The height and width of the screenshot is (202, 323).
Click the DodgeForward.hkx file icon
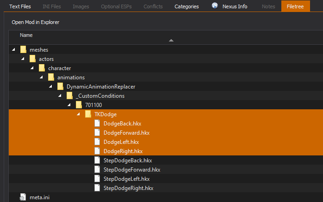coord(97,132)
